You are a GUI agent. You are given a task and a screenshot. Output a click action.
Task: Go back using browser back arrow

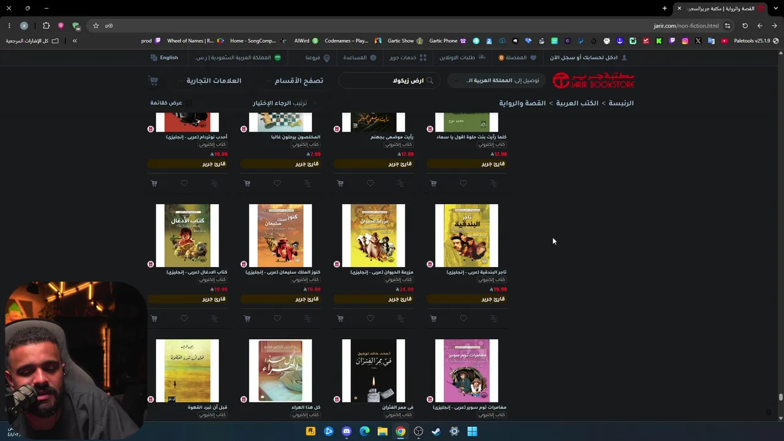coord(774,26)
